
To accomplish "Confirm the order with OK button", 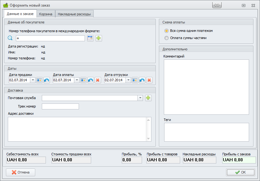I will (x=241, y=172).
